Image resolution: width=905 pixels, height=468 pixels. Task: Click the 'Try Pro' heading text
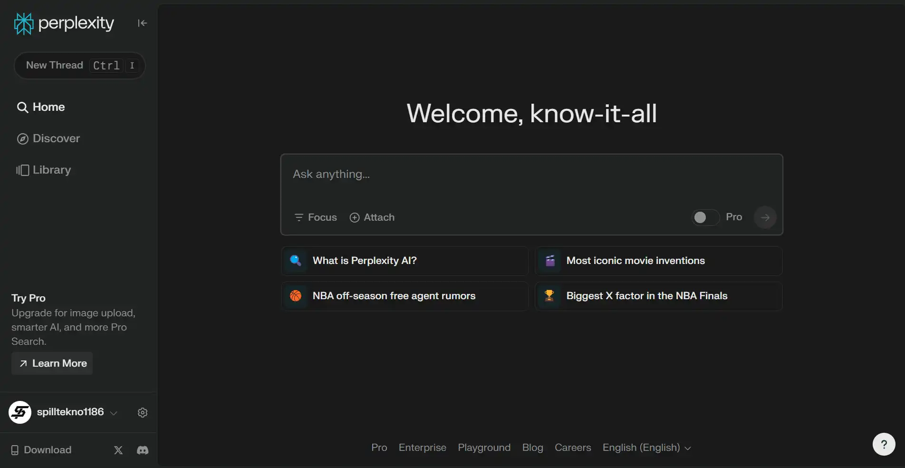pyautogui.click(x=29, y=298)
